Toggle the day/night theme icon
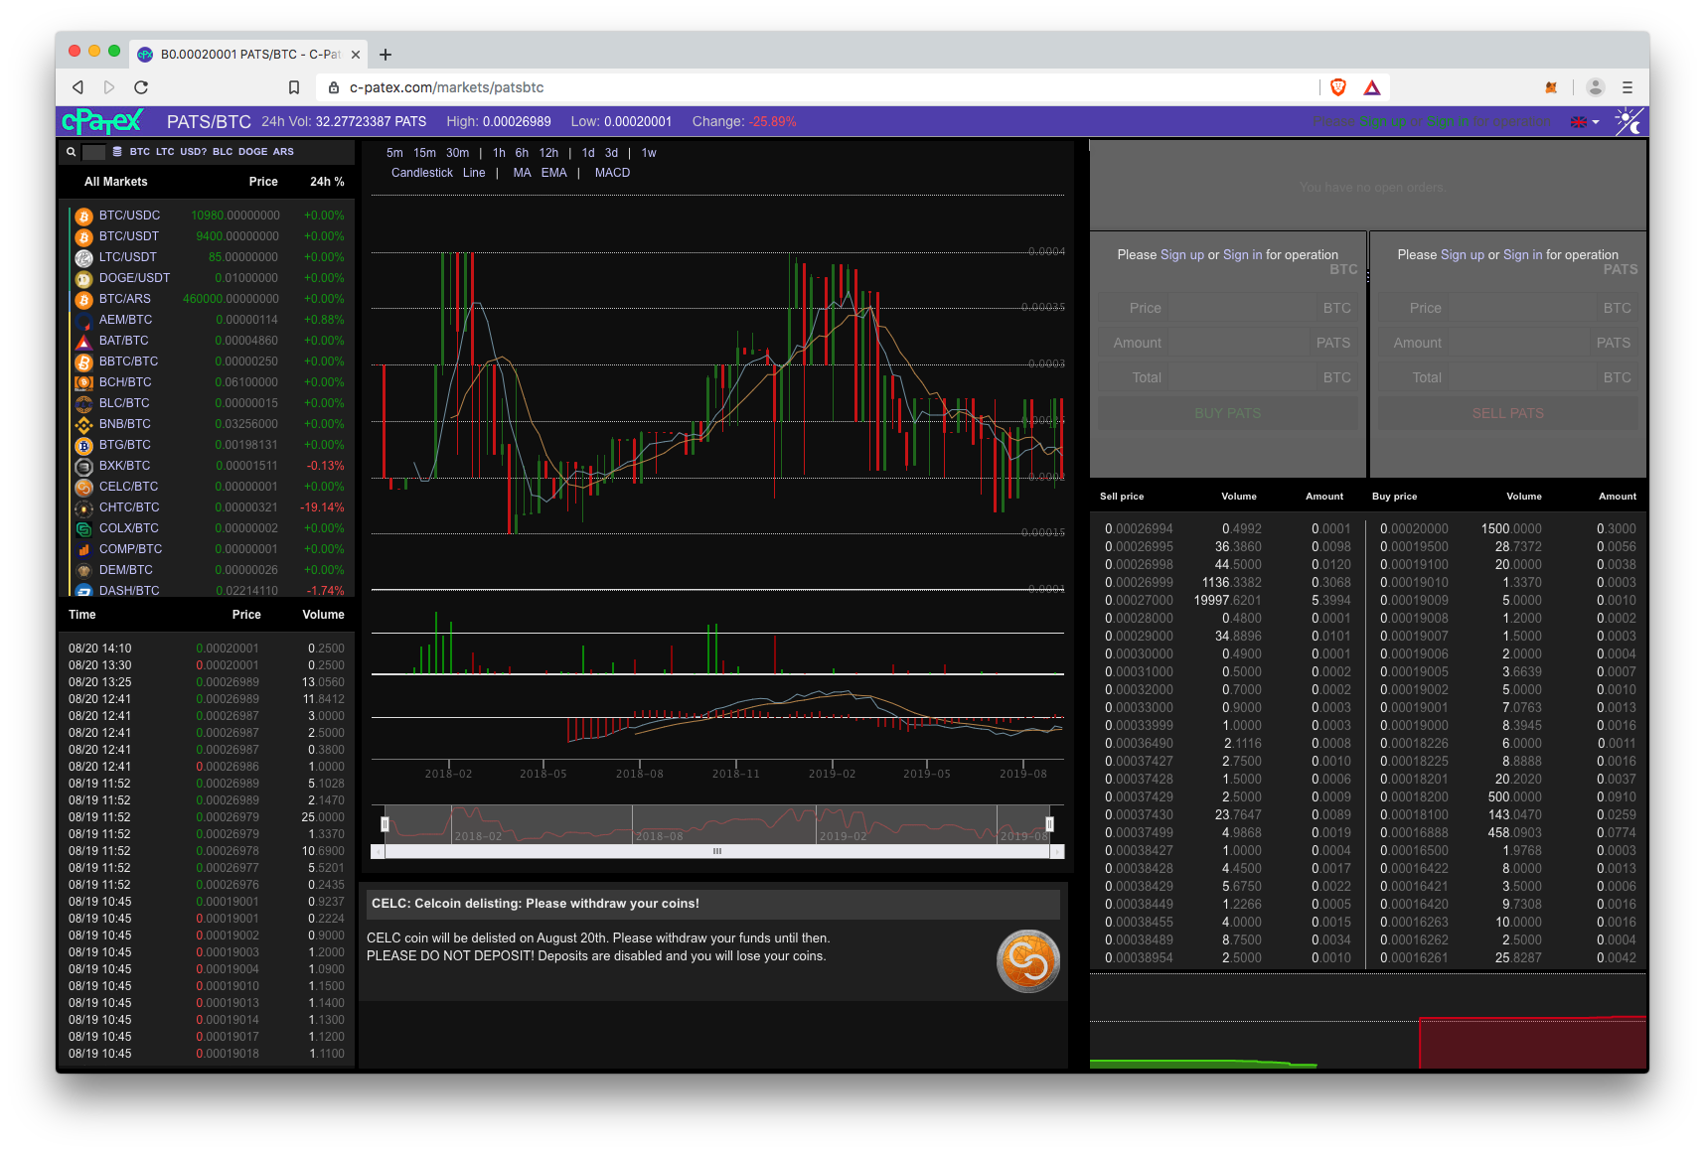 [1627, 122]
